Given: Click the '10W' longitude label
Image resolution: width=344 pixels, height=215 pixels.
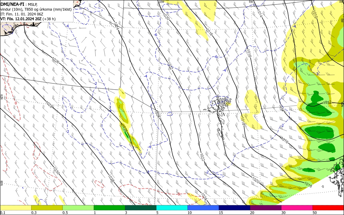Looking at the screenshot, I should click(161, 2).
